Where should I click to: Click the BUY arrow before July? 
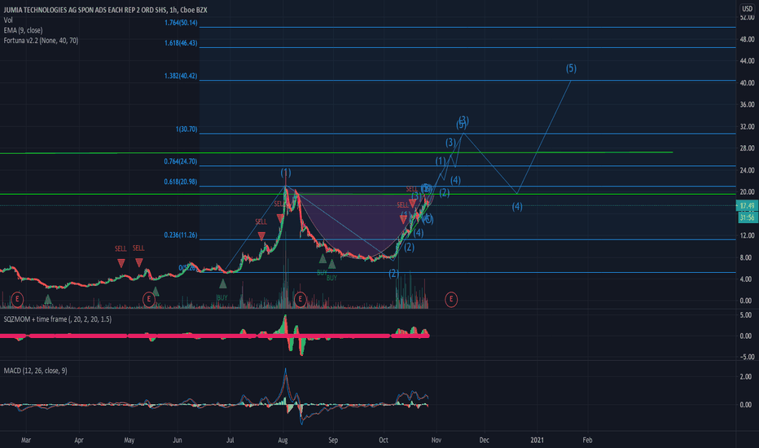222,283
